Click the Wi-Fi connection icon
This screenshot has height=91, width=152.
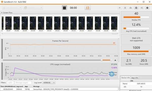click(x=120, y=8)
